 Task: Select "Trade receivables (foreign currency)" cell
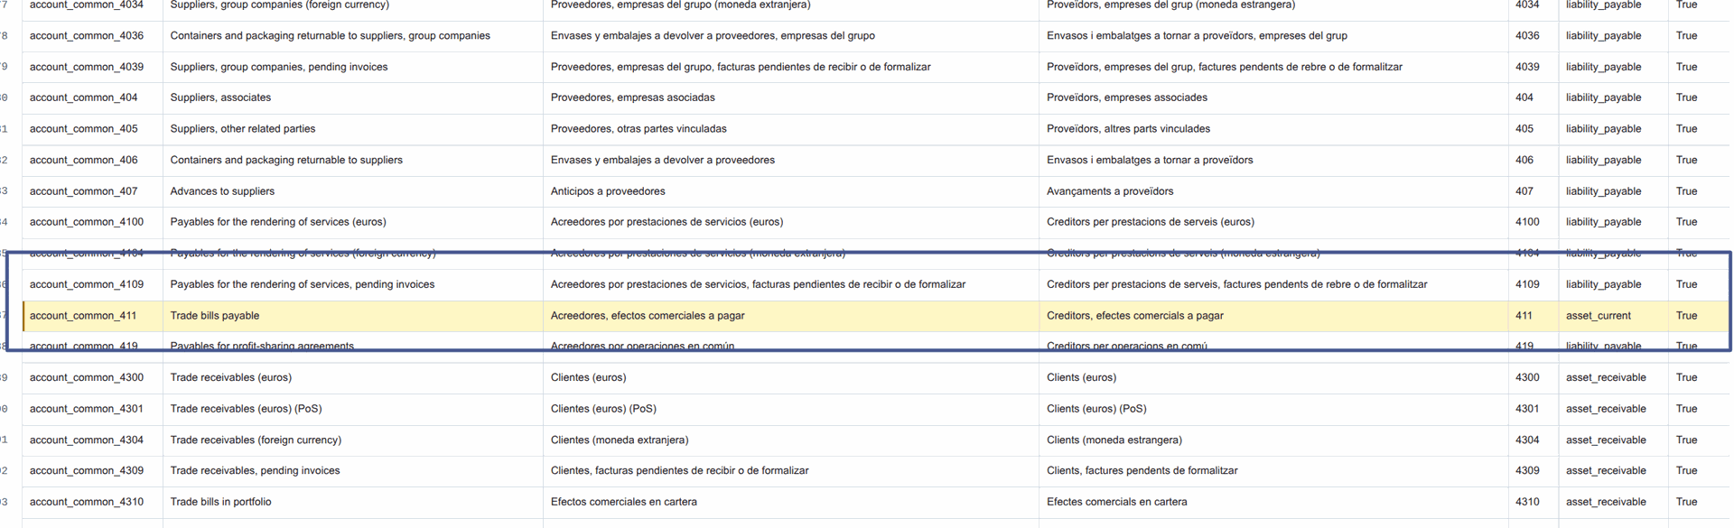pyautogui.click(x=256, y=440)
